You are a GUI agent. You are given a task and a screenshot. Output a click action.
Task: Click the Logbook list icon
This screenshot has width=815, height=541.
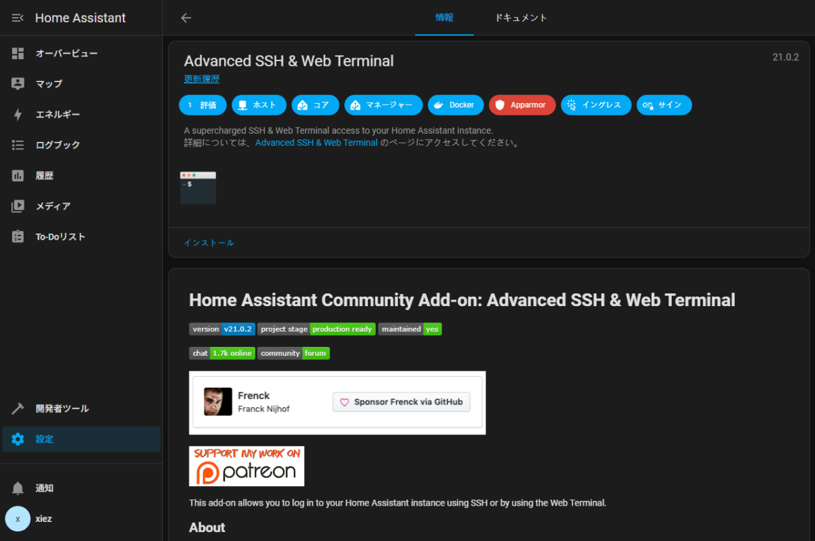18,145
